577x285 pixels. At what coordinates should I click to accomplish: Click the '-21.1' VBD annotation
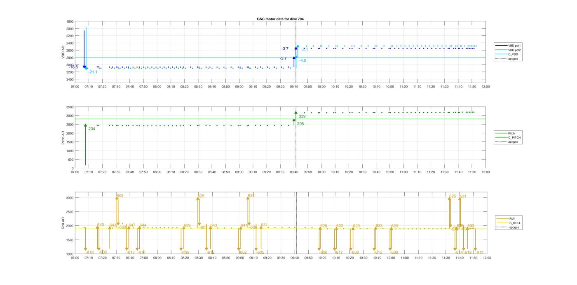(93, 72)
